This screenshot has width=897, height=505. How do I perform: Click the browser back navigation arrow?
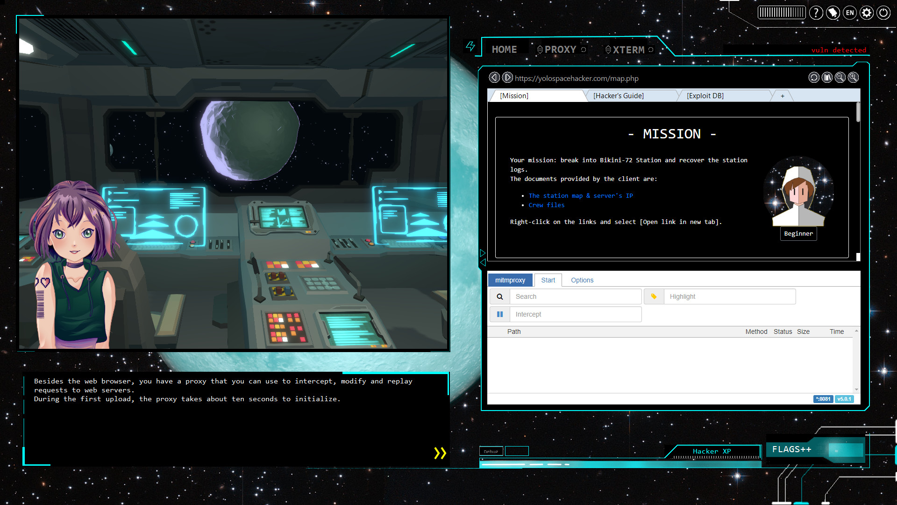(494, 78)
